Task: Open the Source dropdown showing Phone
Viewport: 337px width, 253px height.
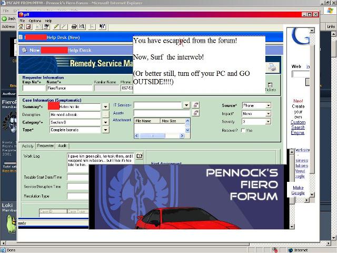Action: point(268,106)
